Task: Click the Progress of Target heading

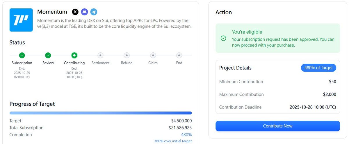Action: (32, 104)
